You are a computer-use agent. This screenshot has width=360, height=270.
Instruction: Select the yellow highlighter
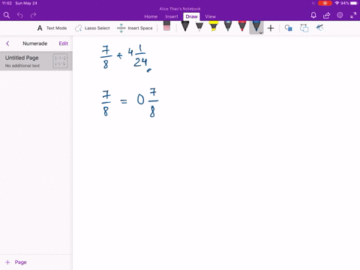(214, 26)
